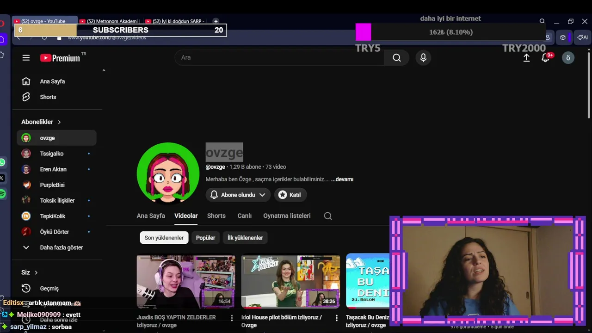Open options menu for Juadis video
Screen dimensions: 592x333
(232, 318)
